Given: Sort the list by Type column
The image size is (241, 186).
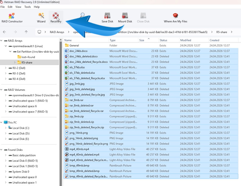Looking at the screenshot, I should tap(123, 40).
